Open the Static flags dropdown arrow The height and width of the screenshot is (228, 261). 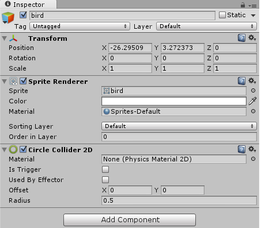click(x=254, y=16)
